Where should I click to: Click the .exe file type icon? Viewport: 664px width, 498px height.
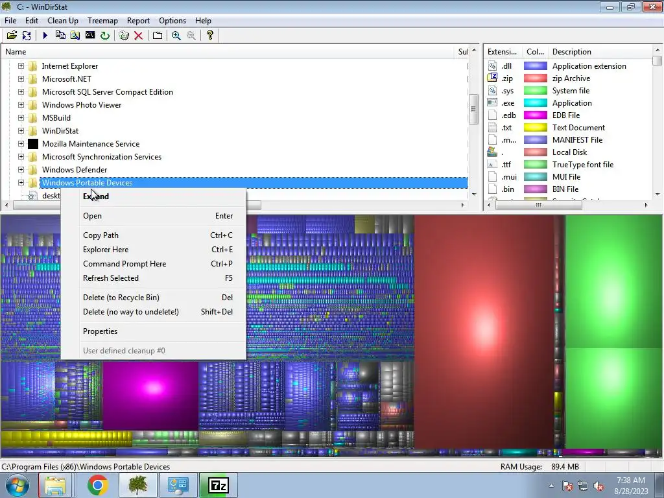click(492, 102)
